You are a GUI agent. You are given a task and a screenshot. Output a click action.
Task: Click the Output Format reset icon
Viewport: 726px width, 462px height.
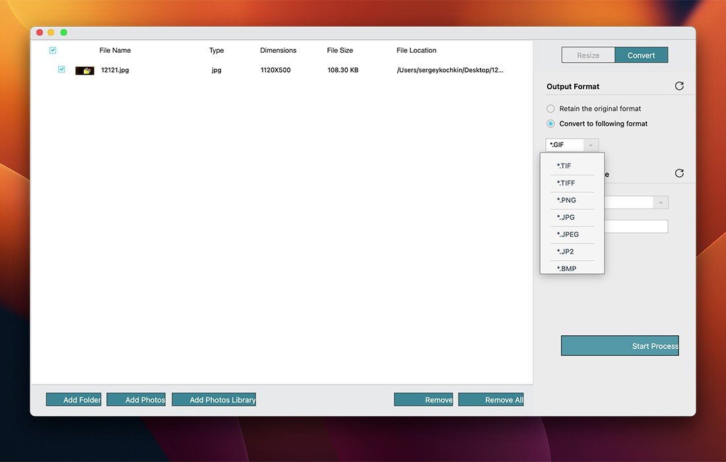pos(679,86)
